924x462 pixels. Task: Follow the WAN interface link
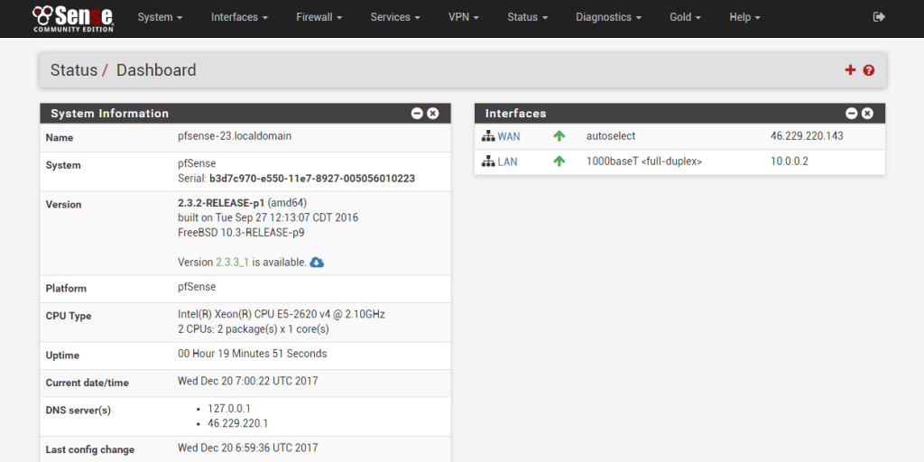[x=509, y=137]
